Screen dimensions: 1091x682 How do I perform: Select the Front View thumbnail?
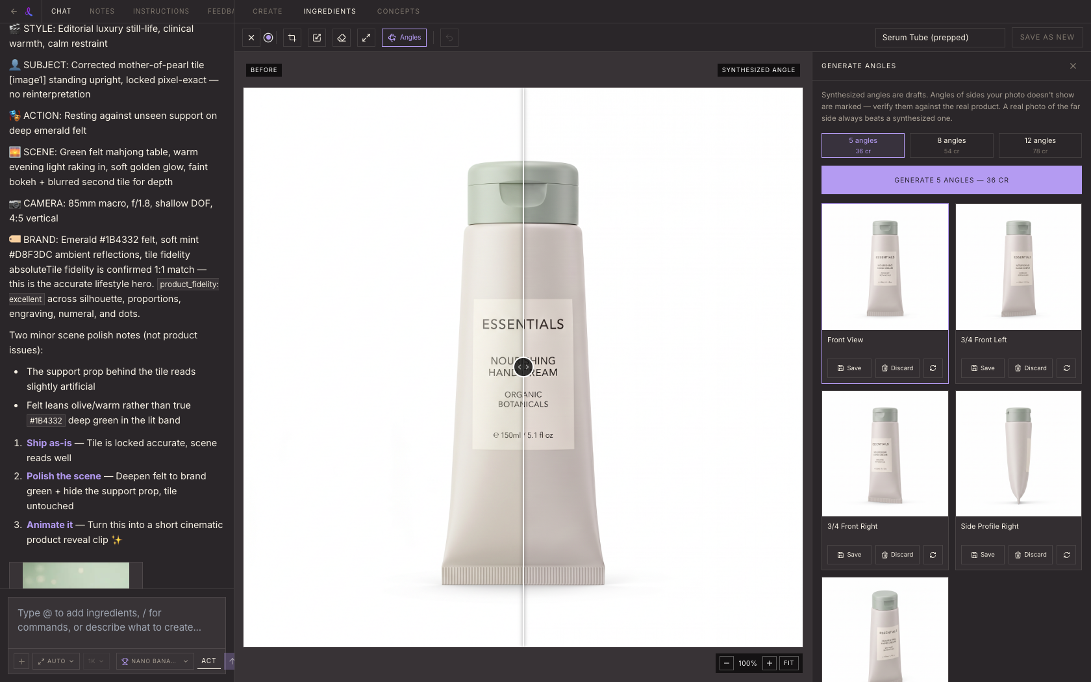[x=885, y=267]
